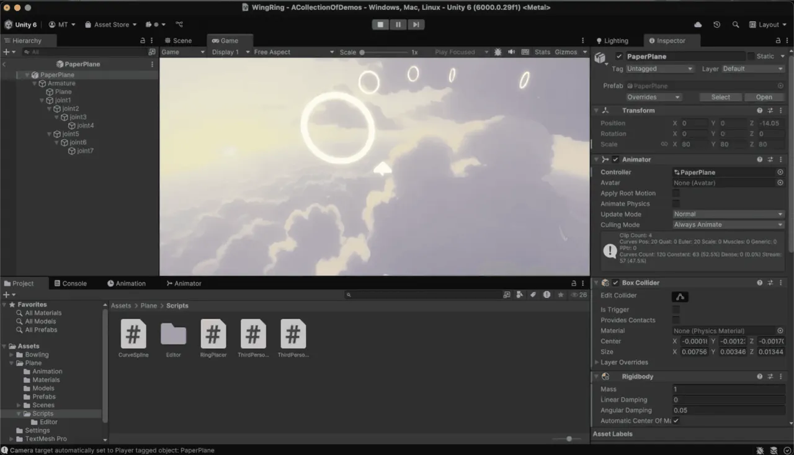This screenshot has width=794, height=455.
Task: Open the Layer Default dropdown
Action: pyautogui.click(x=753, y=69)
